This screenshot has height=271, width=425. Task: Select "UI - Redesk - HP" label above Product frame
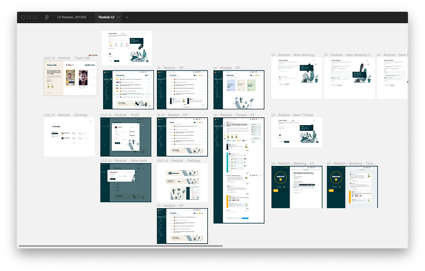[x=170, y=68]
